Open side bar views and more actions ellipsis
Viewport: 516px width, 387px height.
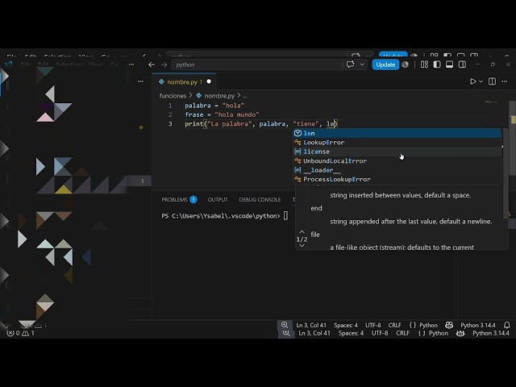tap(140, 81)
